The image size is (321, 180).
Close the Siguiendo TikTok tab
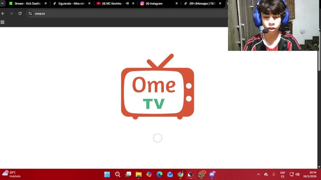pyautogui.click(x=89, y=3)
